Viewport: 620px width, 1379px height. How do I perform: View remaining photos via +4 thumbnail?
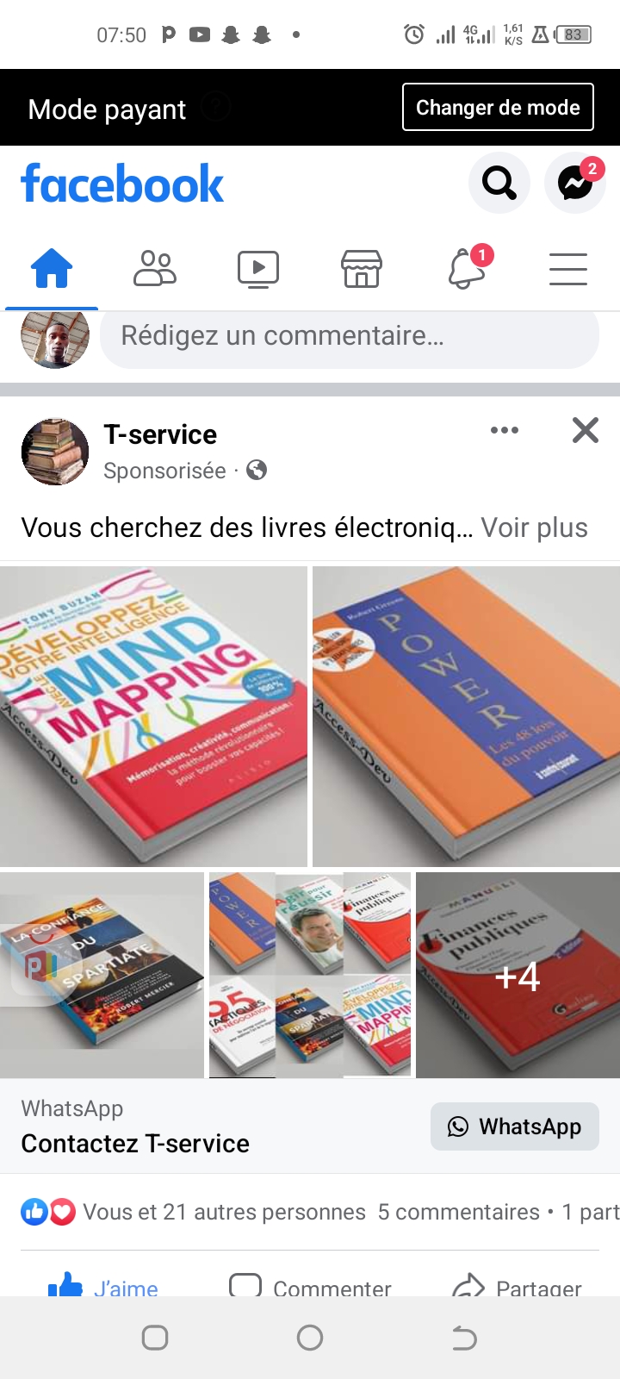click(x=518, y=975)
